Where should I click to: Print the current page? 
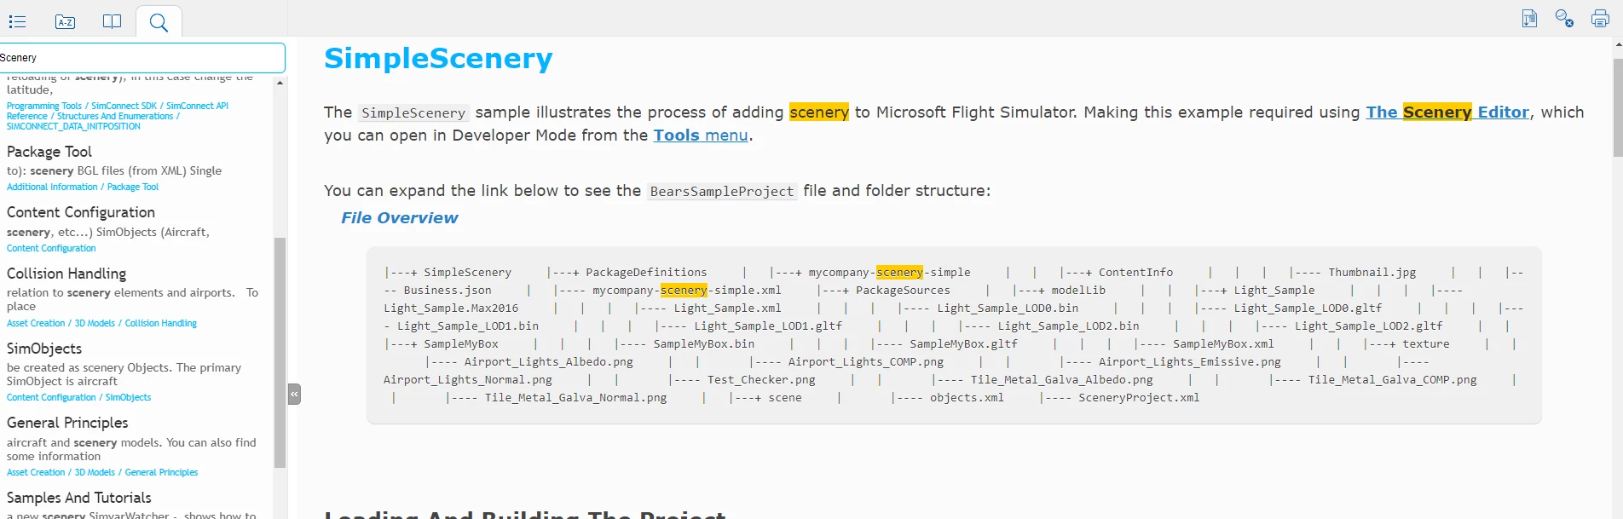pyautogui.click(x=1600, y=18)
